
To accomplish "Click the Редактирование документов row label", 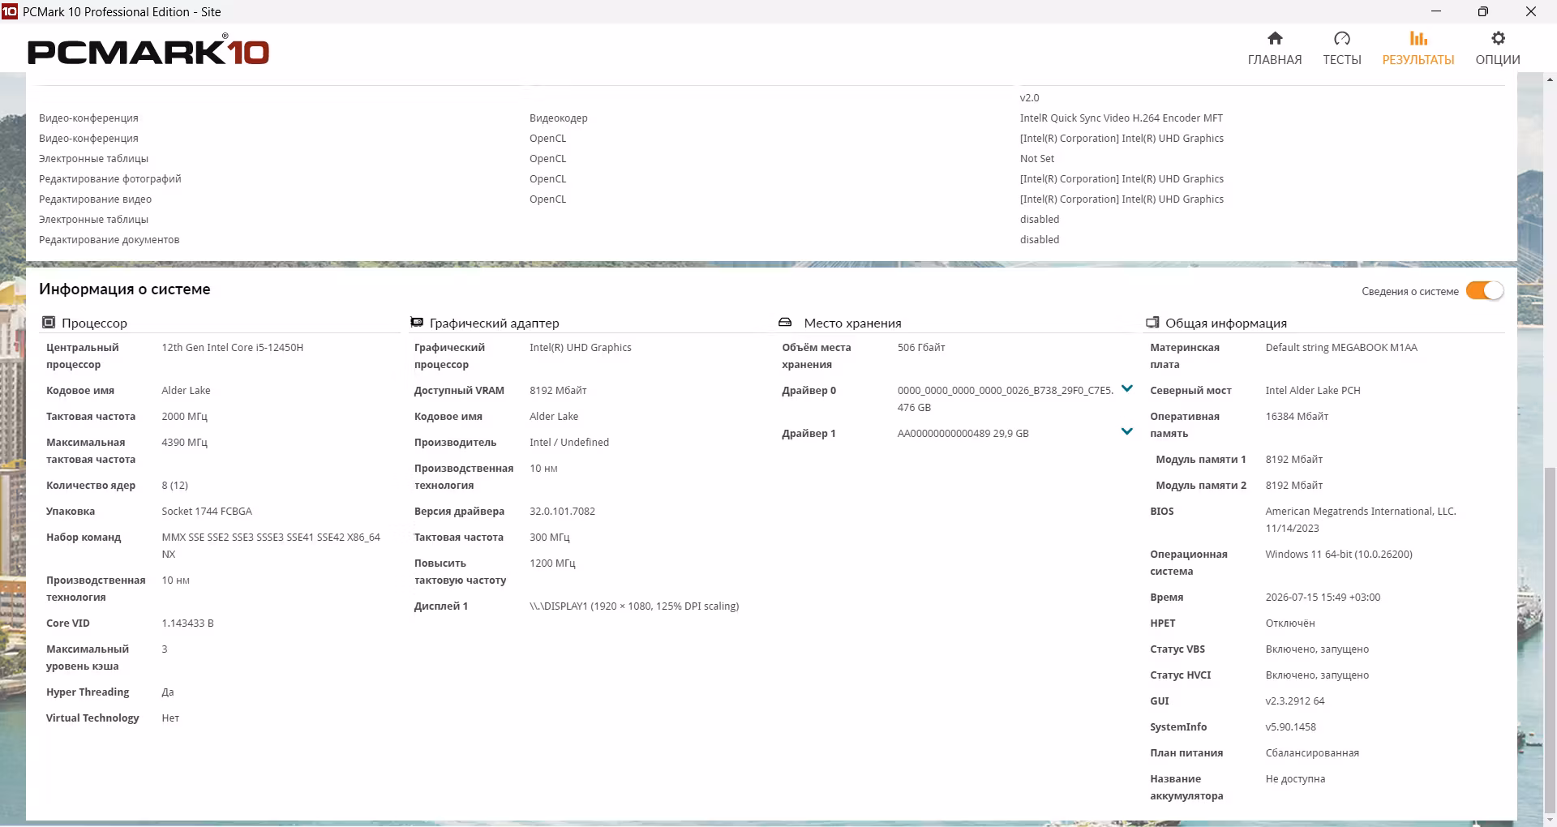I will (109, 240).
